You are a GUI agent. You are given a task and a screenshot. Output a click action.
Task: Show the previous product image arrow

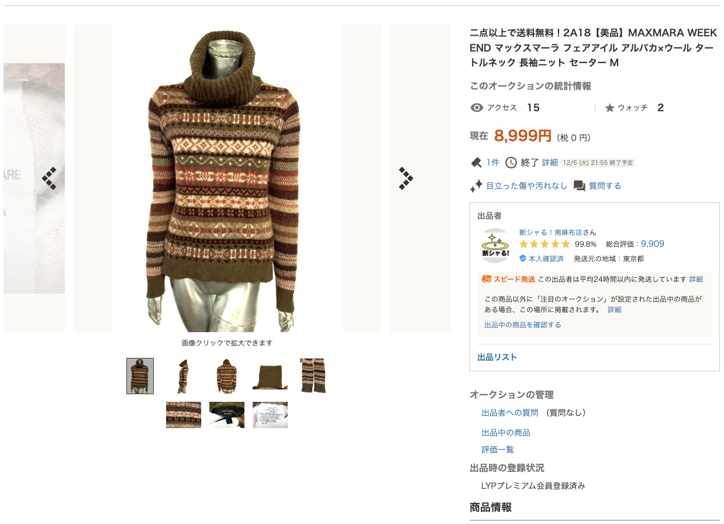coord(49,178)
